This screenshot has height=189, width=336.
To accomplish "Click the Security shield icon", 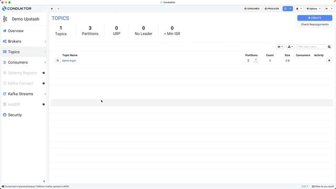I will (x=5, y=115).
